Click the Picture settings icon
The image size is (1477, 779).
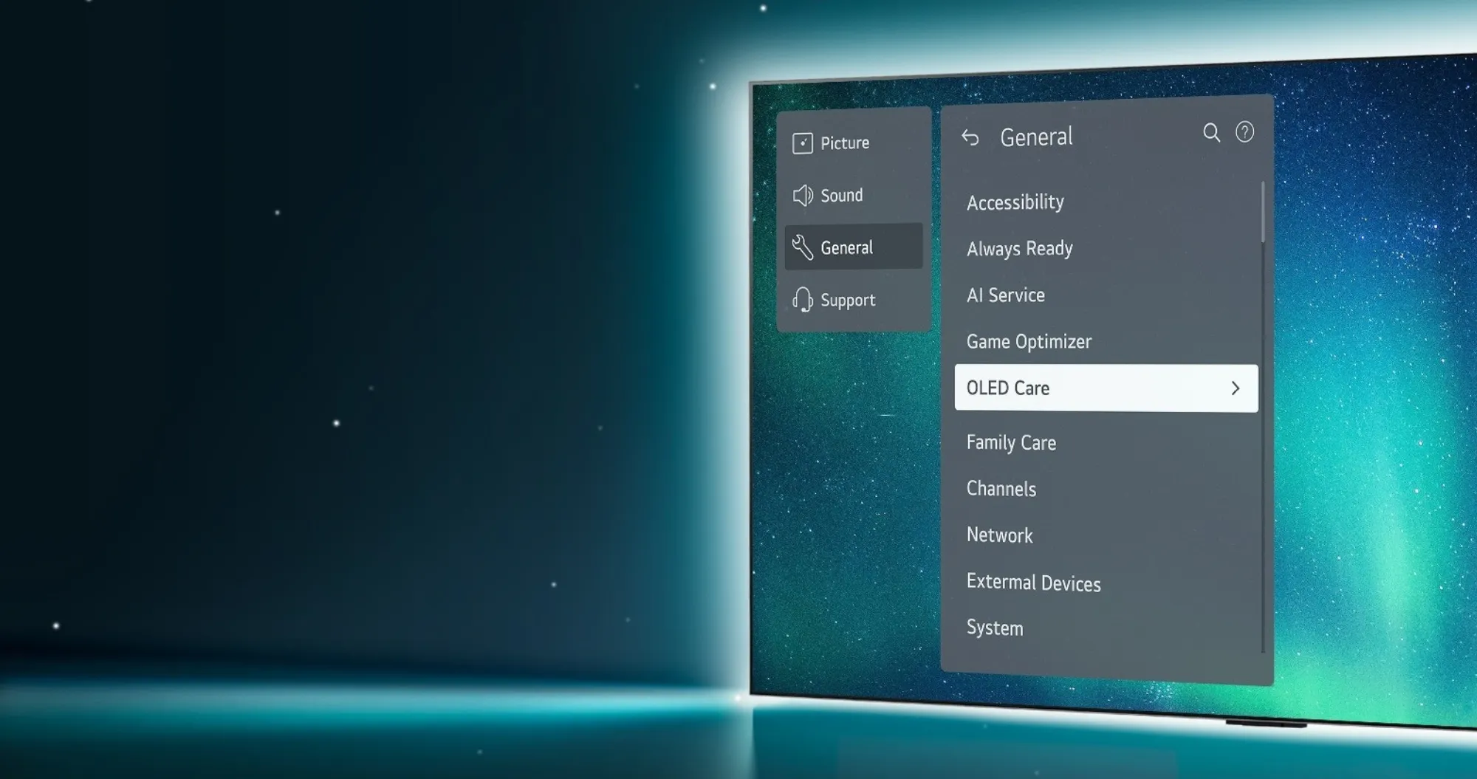(x=803, y=143)
